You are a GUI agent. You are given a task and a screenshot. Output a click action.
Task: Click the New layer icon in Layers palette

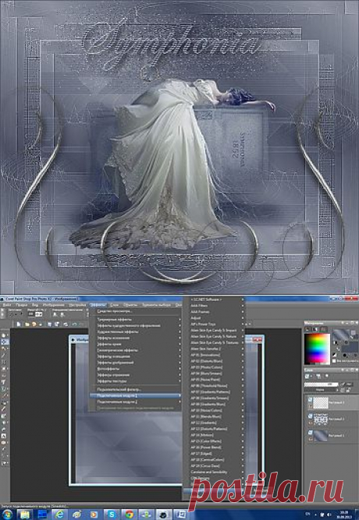tap(308, 376)
